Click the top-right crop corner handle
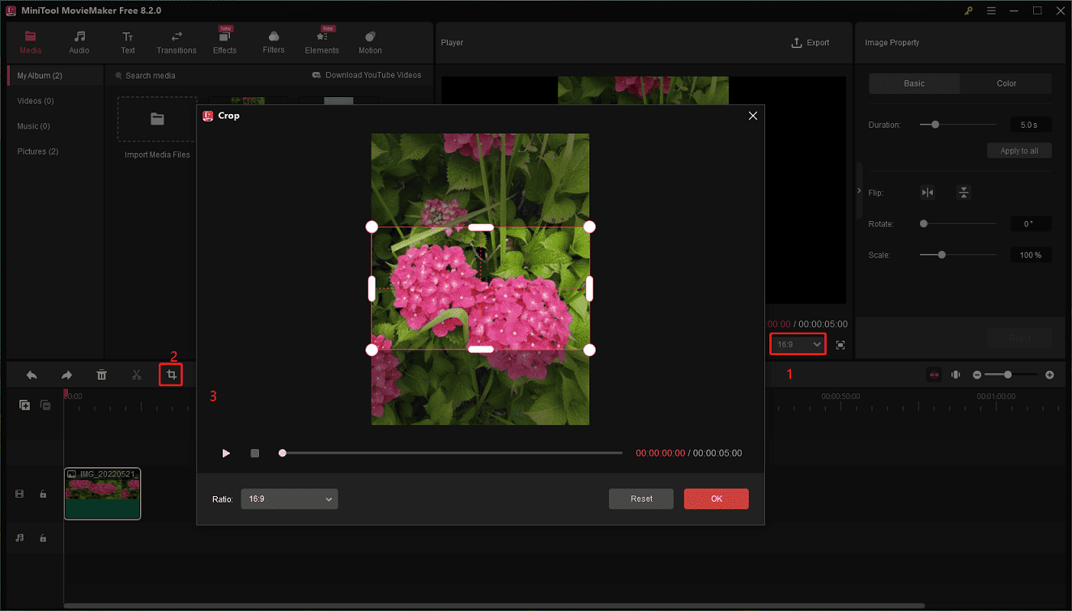This screenshot has width=1072, height=611. pyautogui.click(x=589, y=227)
